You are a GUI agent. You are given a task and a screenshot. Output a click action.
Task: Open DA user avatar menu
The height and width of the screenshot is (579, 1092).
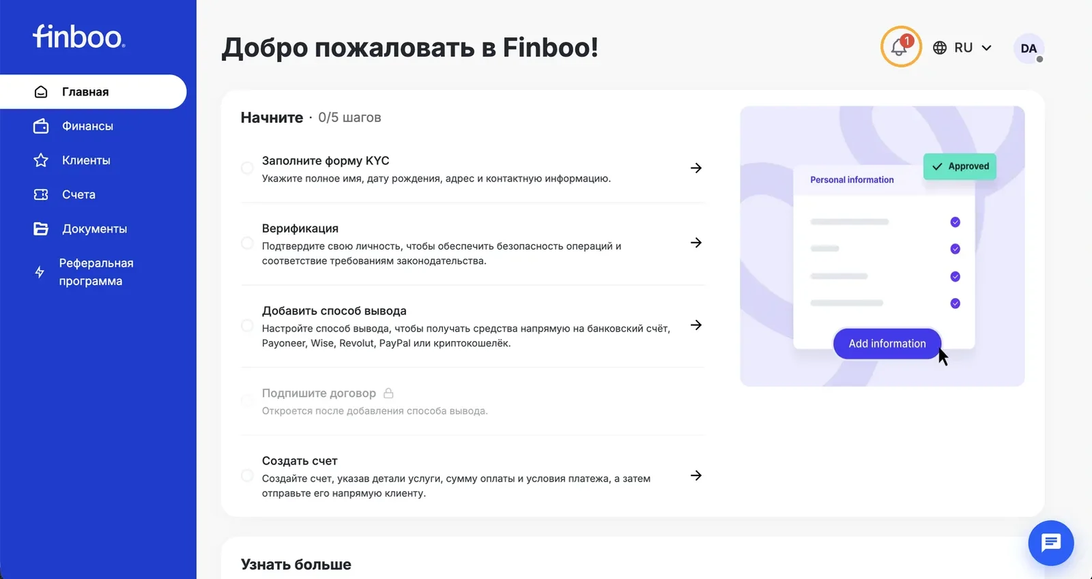pyautogui.click(x=1029, y=48)
